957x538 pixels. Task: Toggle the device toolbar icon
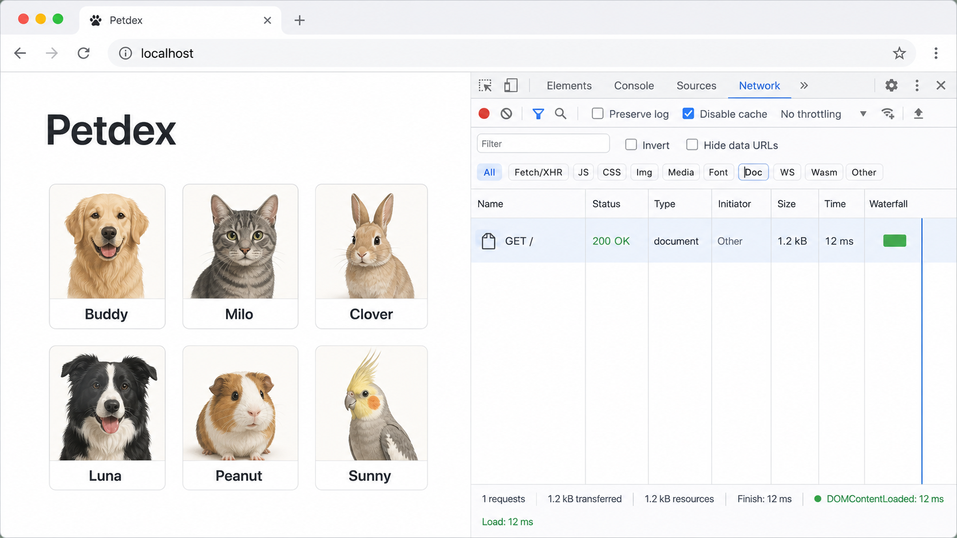click(511, 86)
